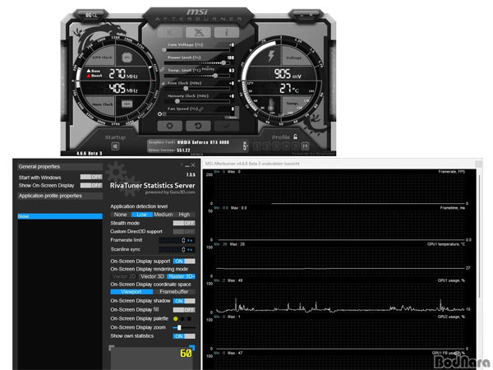Click the profile lock icon

point(295,137)
